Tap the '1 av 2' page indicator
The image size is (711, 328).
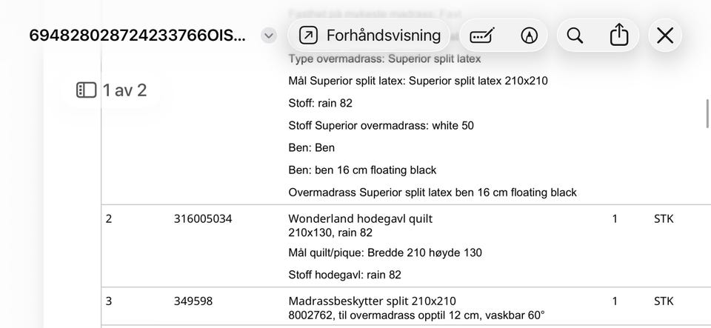click(124, 90)
